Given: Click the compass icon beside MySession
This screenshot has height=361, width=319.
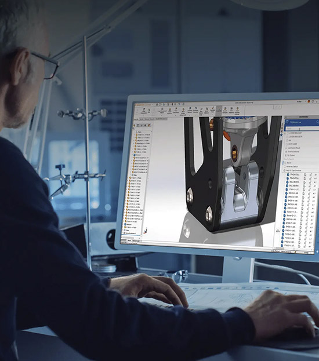Looking at the screenshot, I should point(287,122).
